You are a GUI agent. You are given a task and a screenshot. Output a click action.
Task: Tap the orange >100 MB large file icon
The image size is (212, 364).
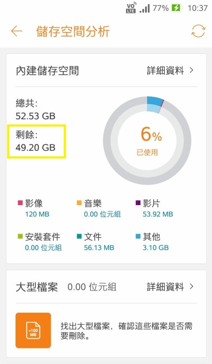(x=33, y=330)
